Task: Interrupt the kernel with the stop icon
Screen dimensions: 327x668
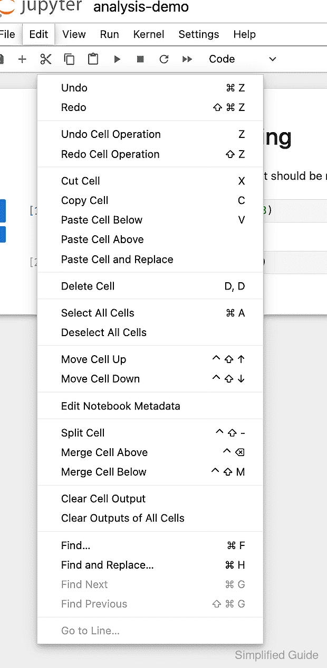Action: (x=140, y=59)
